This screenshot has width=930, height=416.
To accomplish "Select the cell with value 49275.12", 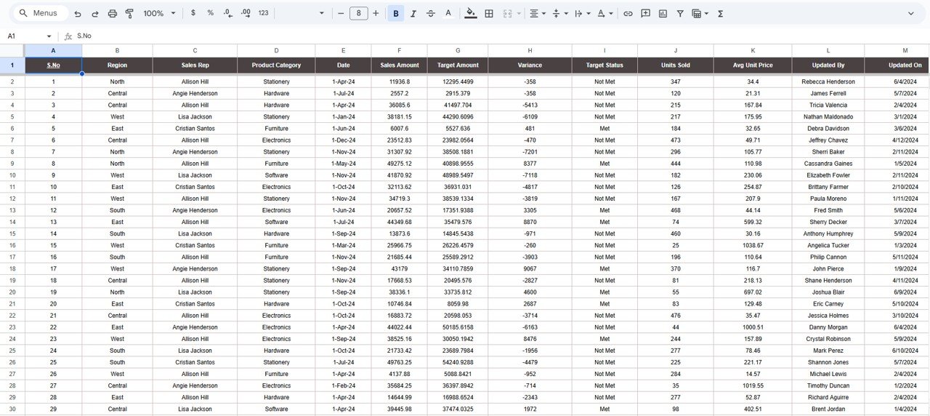I will [x=400, y=164].
